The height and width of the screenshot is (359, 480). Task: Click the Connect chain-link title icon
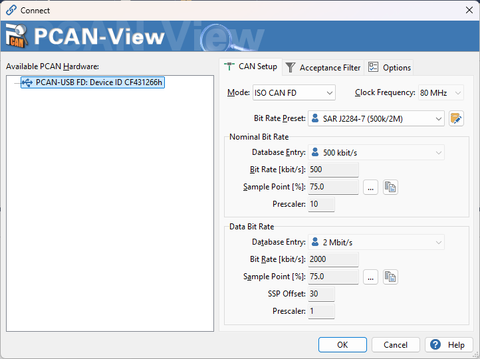[11, 10]
